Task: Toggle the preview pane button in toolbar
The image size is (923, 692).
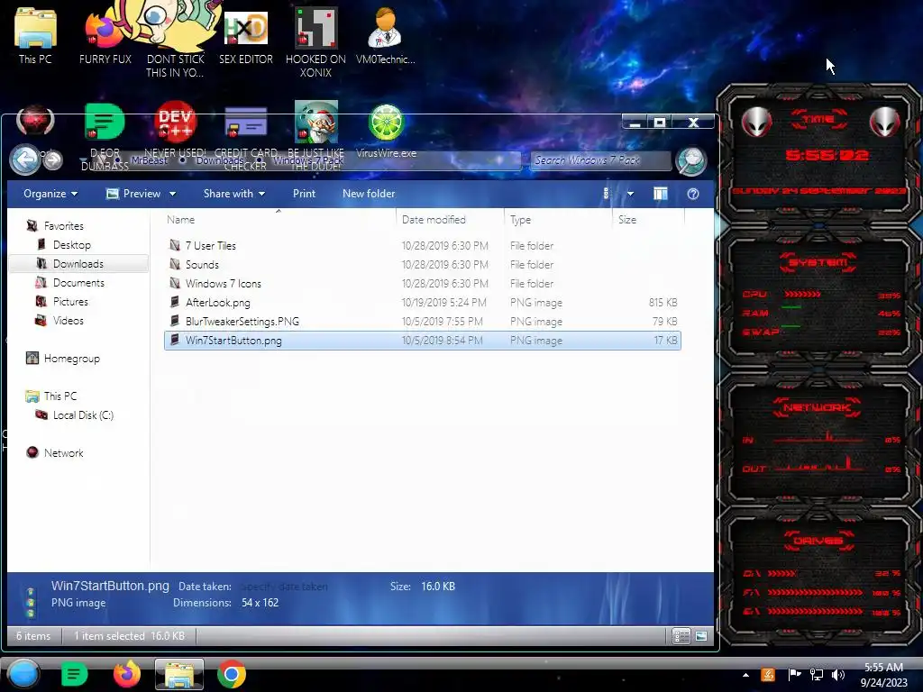Action: pos(661,194)
